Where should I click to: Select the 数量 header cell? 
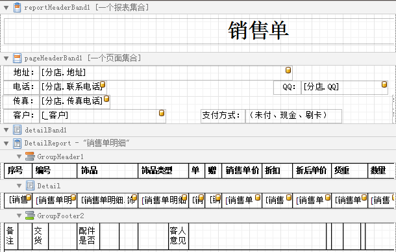pyautogui.click(x=381, y=171)
